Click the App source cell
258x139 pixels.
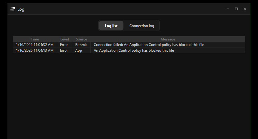[x=79, y=50]
